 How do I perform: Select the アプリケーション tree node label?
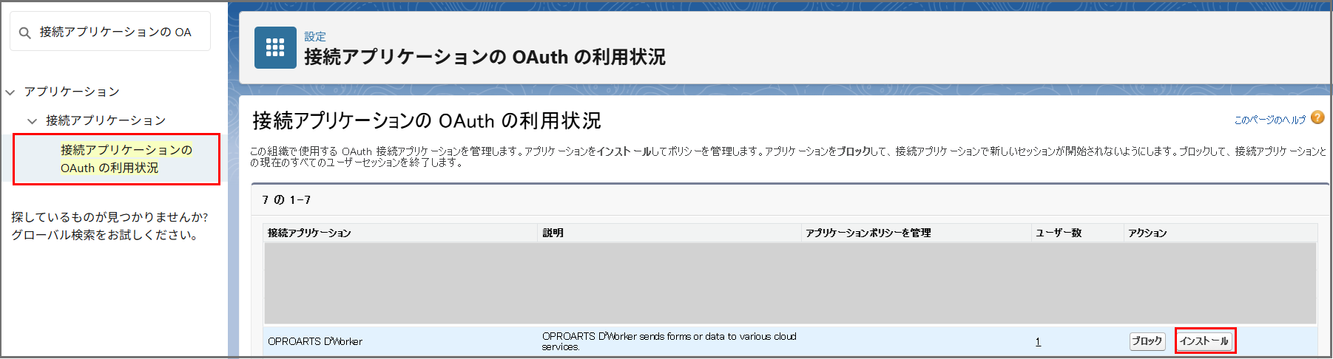[x=72, y=92]
